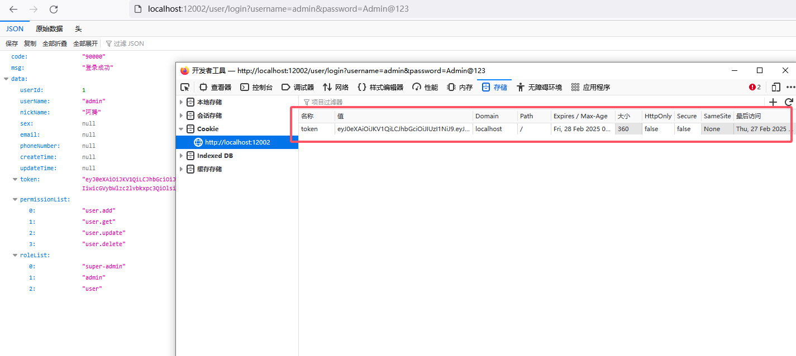Click the element picker icon in devtools

click(x=185, y=87)
